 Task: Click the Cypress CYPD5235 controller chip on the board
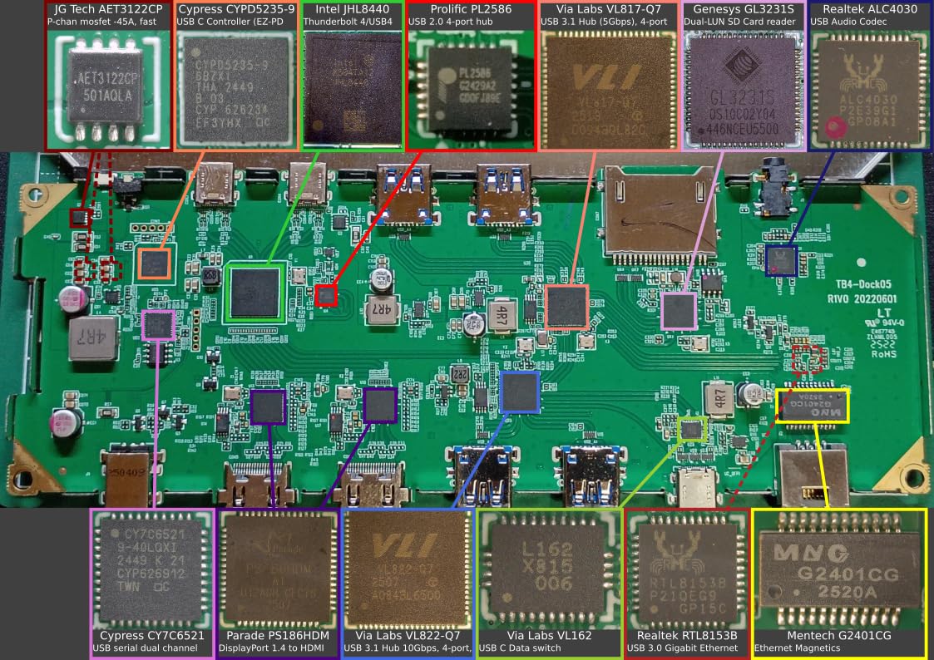pyautogui.click(x=154, y=263)
